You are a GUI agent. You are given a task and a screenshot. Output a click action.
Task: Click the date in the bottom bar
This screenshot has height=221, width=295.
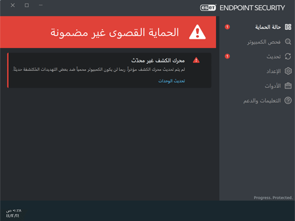pos(13,216)
